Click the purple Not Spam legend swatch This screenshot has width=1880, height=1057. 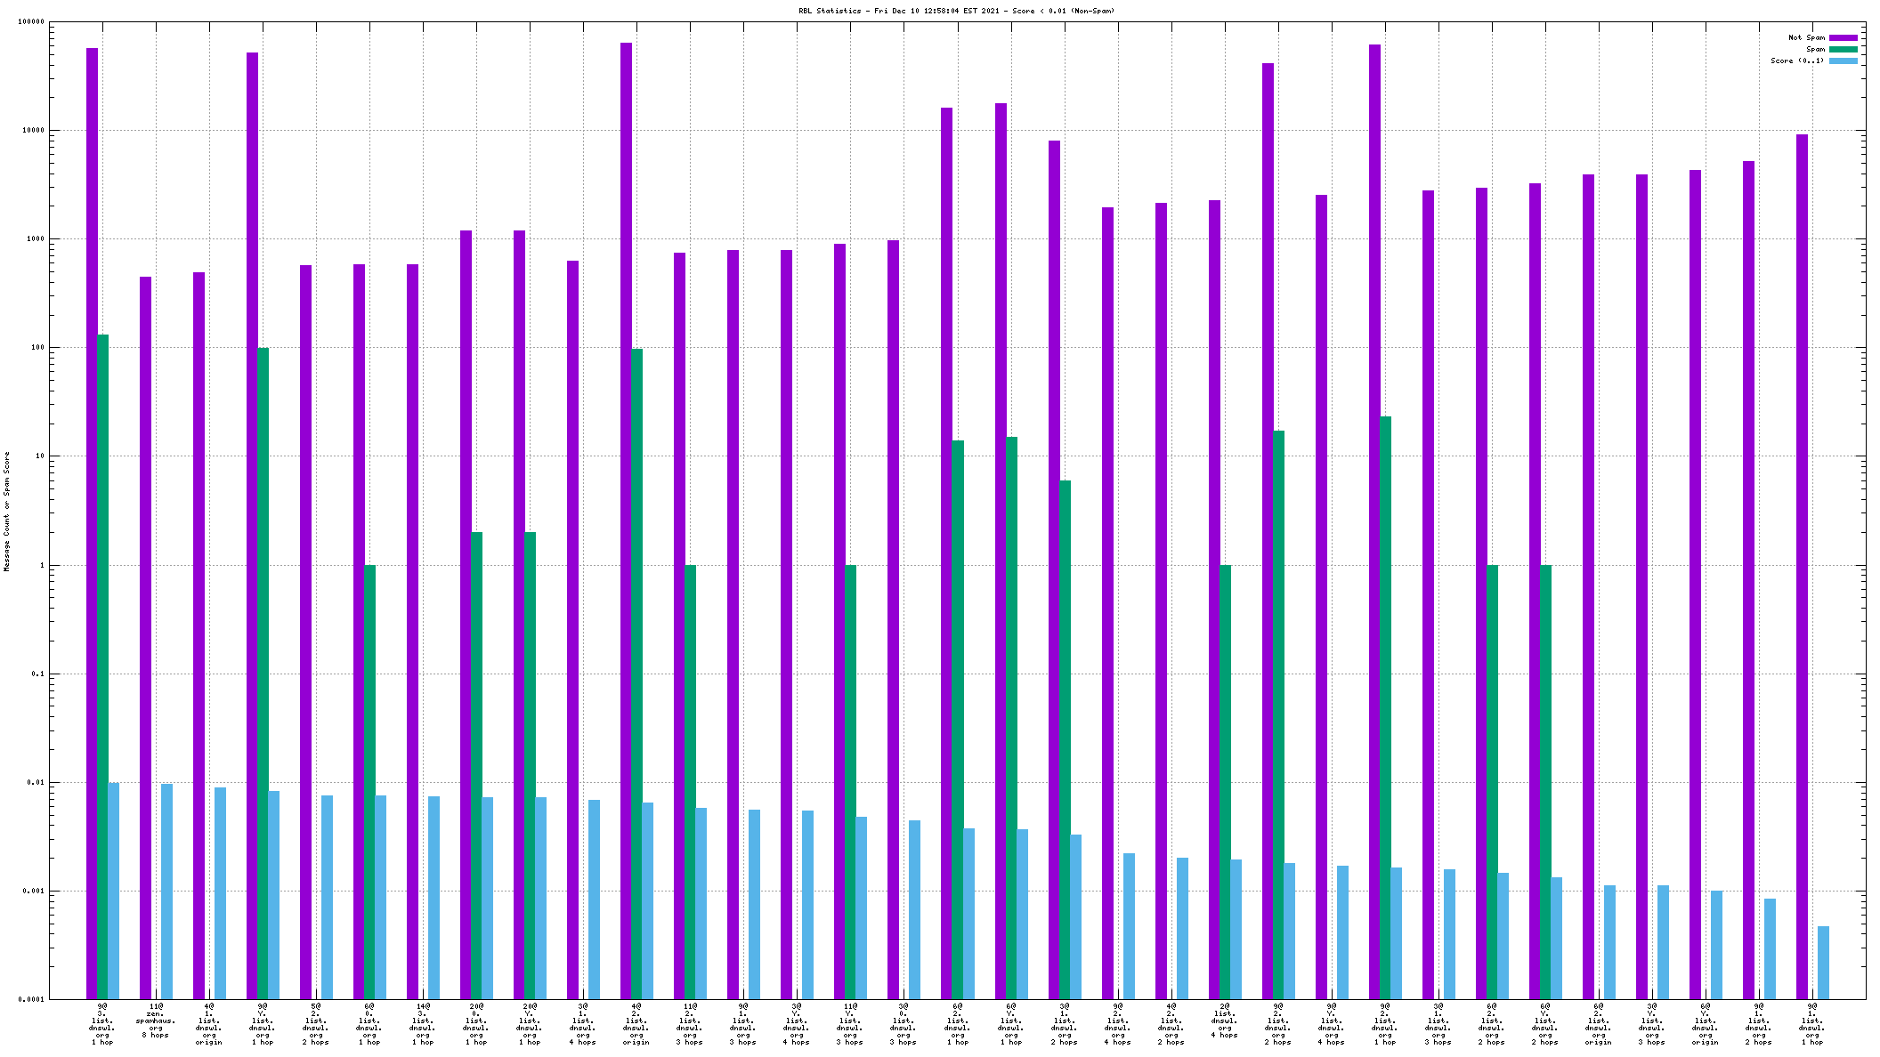(x=1843, y=37)
